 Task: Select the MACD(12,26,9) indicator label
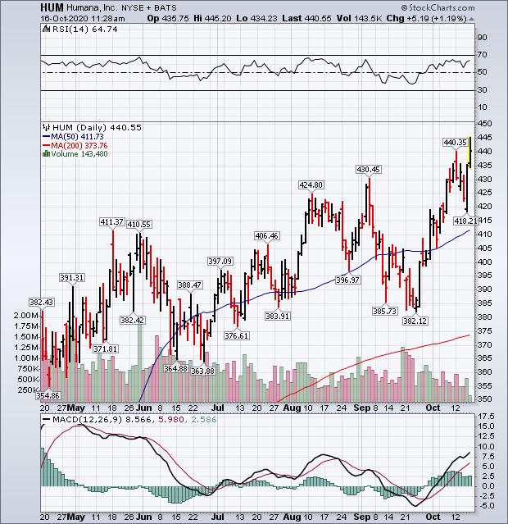80,418
